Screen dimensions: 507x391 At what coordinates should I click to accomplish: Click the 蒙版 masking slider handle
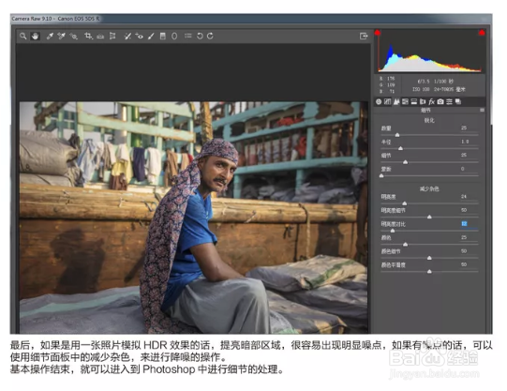381,175
